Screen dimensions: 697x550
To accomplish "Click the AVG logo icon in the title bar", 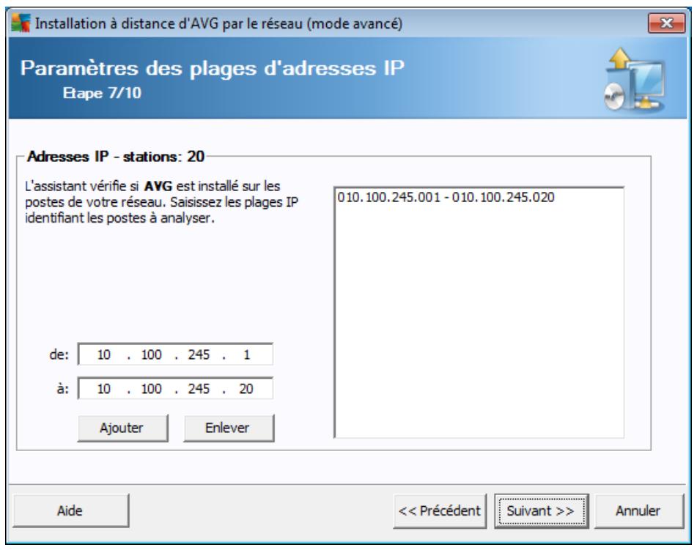I will 21,23.
